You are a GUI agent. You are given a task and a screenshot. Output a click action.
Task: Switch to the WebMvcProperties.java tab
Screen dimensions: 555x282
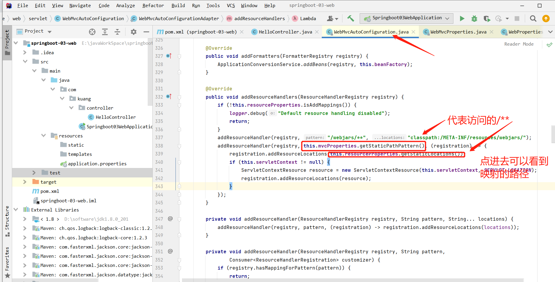pos(458,32)
